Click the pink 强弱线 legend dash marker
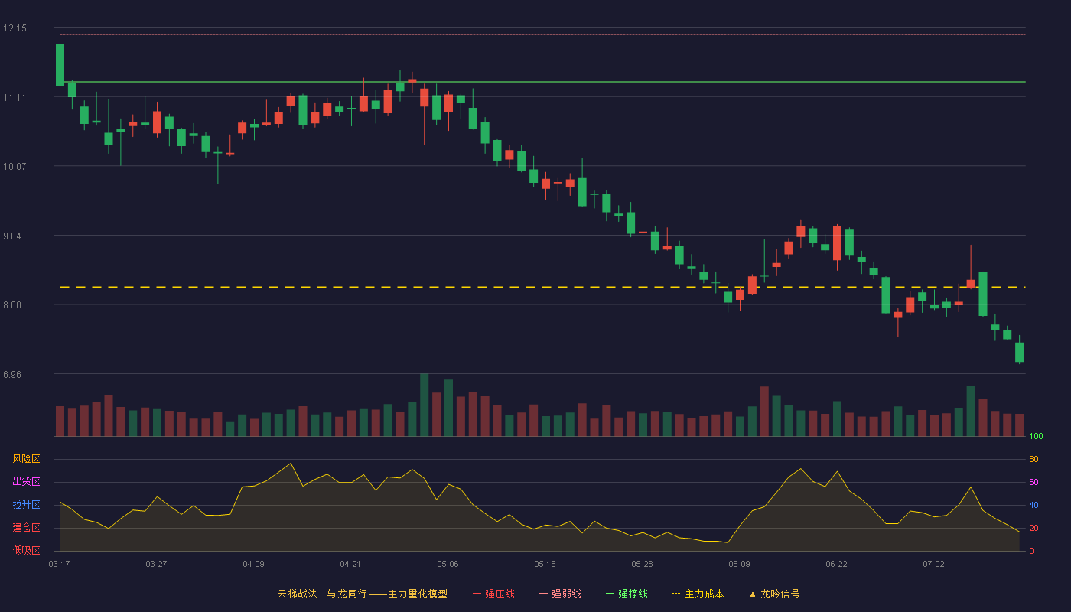Image resolution: width=1071 pixels, height=612 pixels. click(543, 594)
